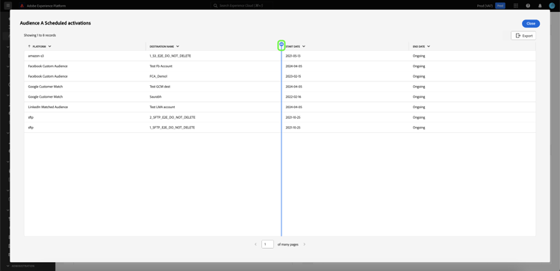This screenshot has width=560, height=271.
Task: Close the Scheduled activations dialog
Action: coord(531,24)
